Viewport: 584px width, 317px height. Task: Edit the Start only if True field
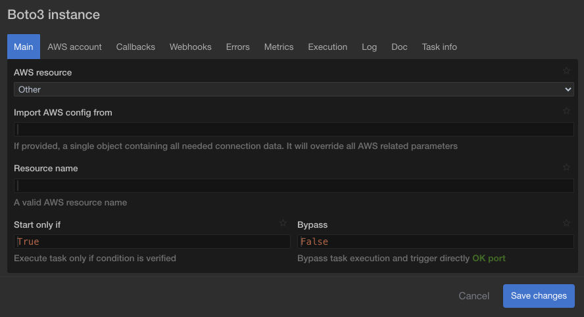click(152, 242)
